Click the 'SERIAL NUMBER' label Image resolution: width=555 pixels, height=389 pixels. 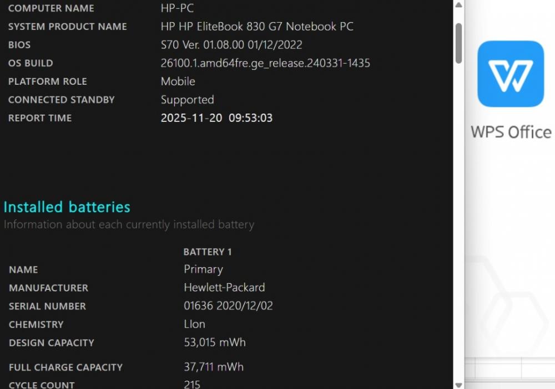47,306
